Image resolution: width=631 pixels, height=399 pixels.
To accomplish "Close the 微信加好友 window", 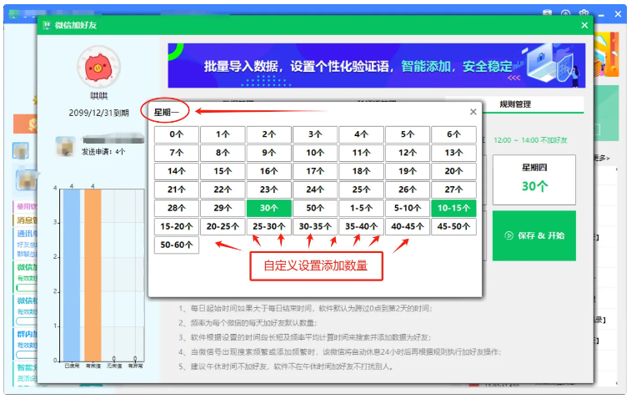I will click(x=584, y=25).
